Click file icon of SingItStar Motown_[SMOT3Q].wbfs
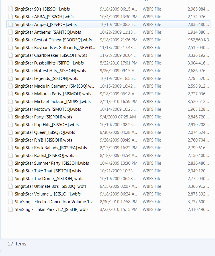Viewport: 215px width, 256px height. (11, 109)
